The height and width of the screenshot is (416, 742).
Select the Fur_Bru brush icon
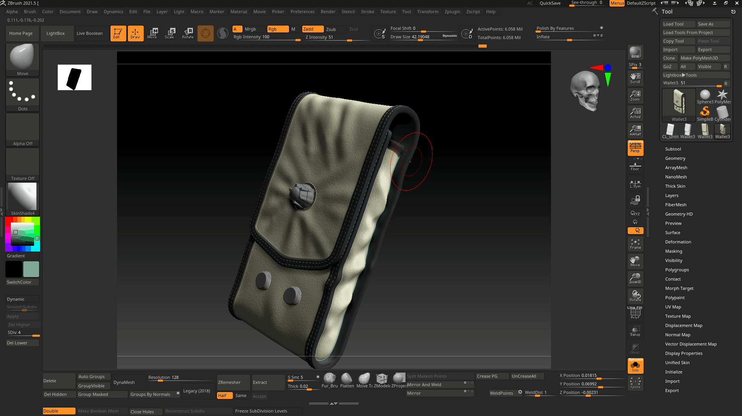(329, 380)
